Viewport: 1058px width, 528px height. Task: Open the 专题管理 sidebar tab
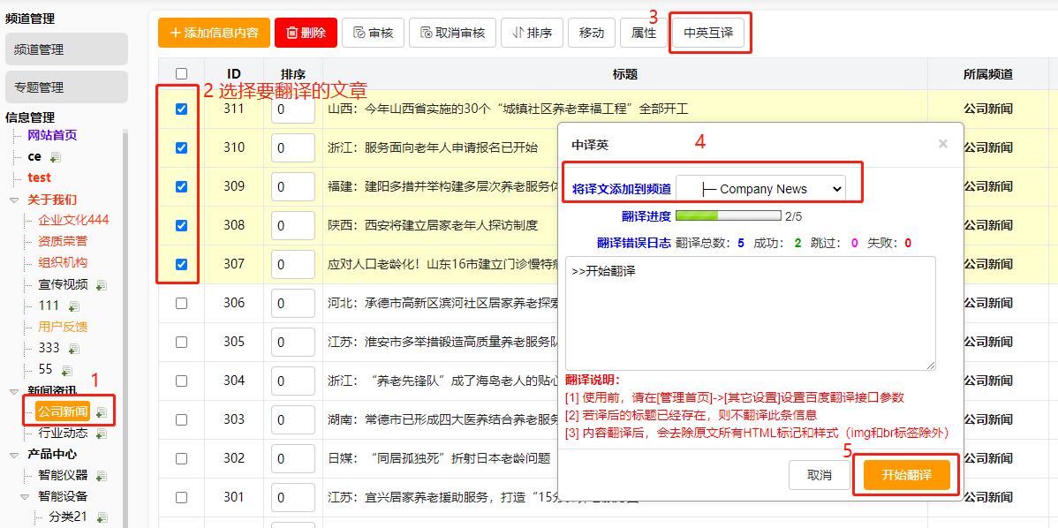click(x=66, y=87)
